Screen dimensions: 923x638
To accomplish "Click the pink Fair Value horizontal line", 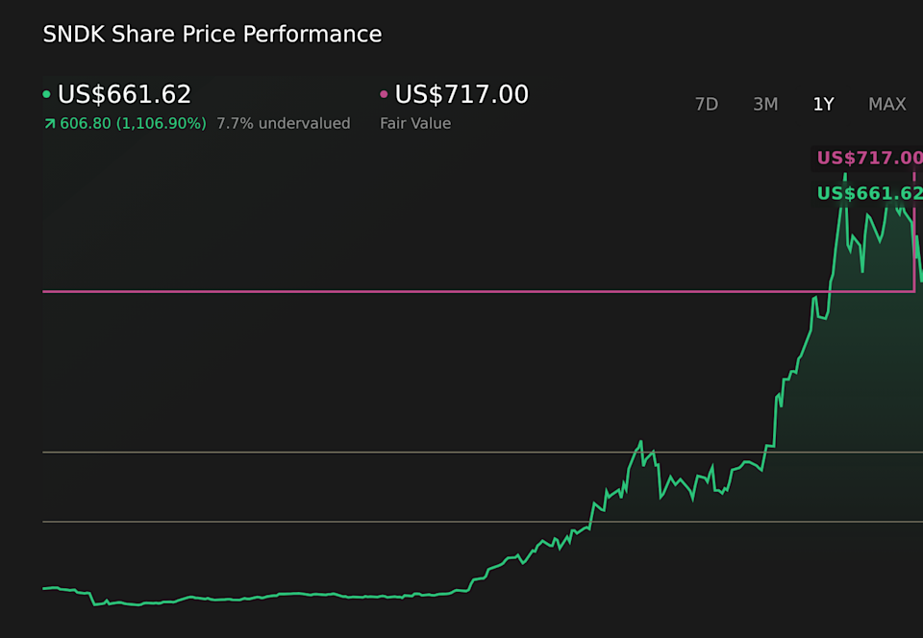I will coord(433,290).
